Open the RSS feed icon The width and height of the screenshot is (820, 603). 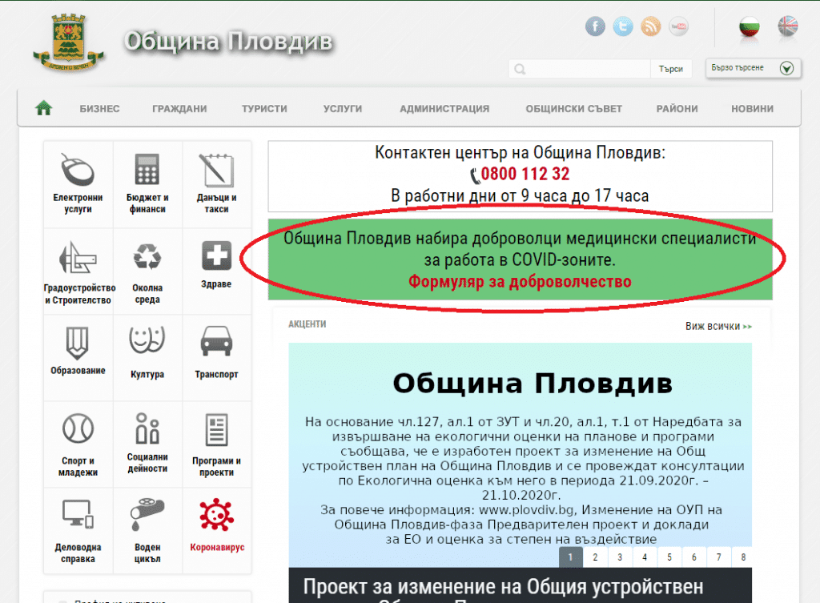click(651, 27)
